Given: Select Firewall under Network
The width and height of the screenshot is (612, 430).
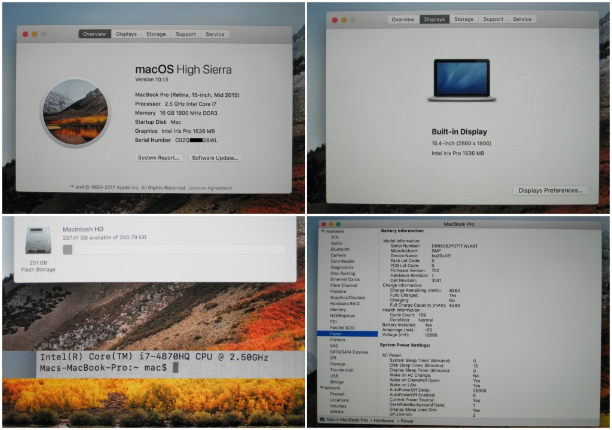Looking at the screenshot, I should 337,394.
